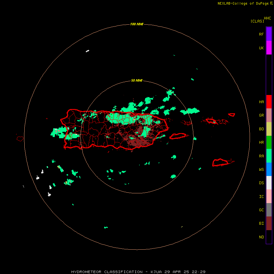The height and width of the screenshot is (274, 274).
Task: Click the WS legend label
Action: 261,169
